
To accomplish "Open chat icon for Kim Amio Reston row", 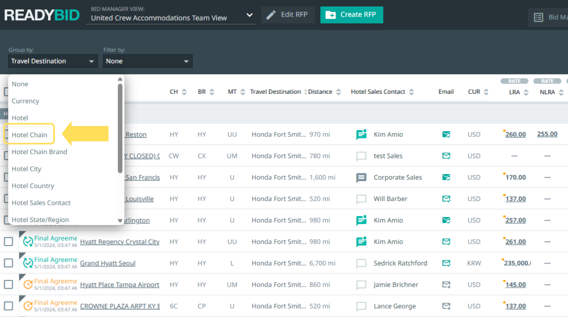I will coord(361,135).
